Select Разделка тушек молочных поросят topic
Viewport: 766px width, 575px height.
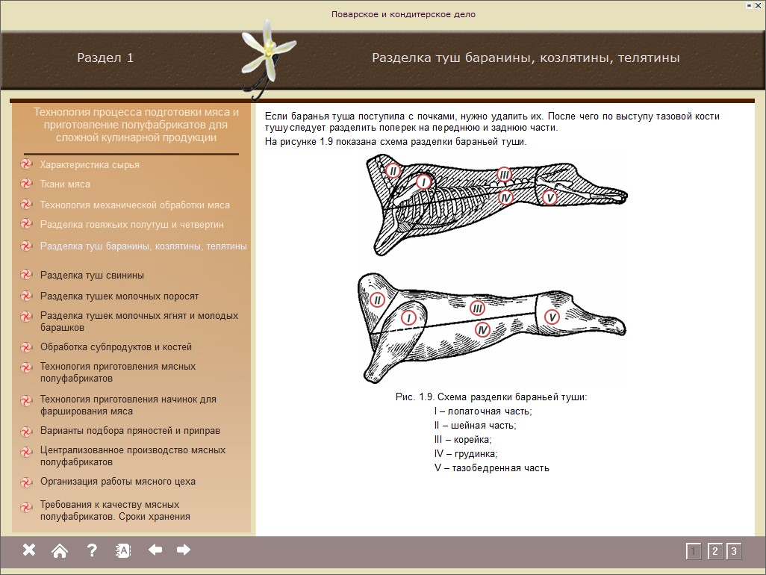pos(119,296)
